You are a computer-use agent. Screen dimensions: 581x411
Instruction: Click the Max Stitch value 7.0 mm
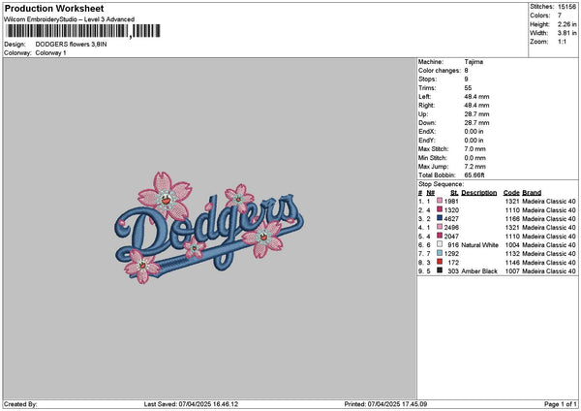[475, 149]
